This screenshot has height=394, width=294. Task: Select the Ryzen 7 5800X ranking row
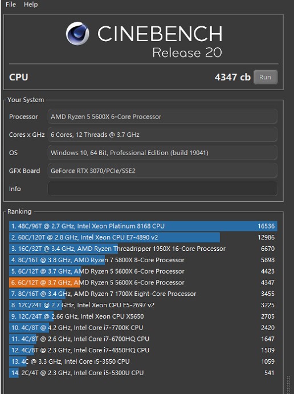pyautogui.click(x=143, y=260)
